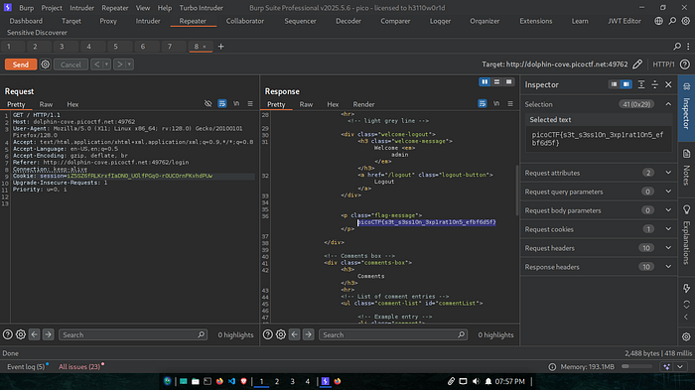
Task: Toggle response newline \n display
Action: 496,104
